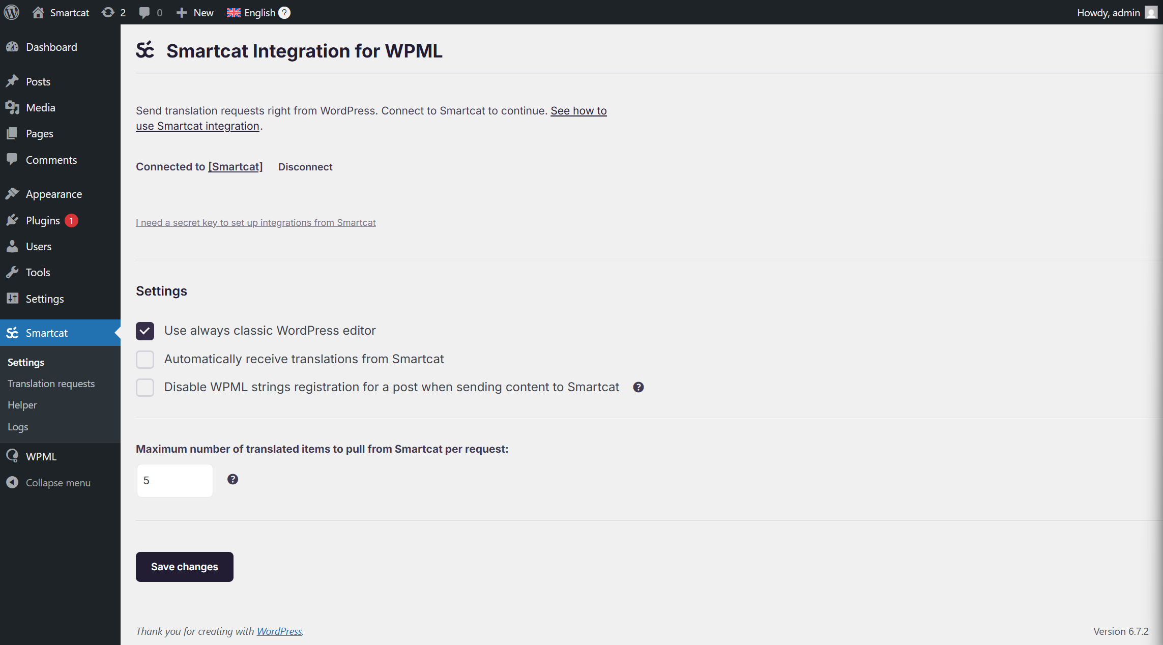Open help tooltip for WPML strings registration
The width and height of the screenshot is (1163, 645).
point(638,387)
